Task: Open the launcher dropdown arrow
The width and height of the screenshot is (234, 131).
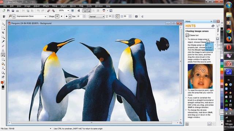Action: pyautogui.click(x=107, y=11)
